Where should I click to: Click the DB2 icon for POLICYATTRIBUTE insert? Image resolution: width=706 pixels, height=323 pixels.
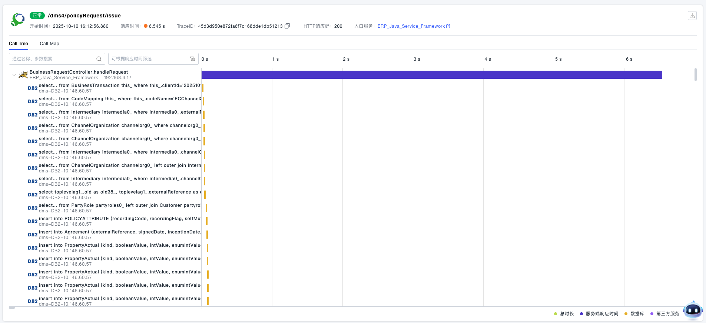[x=33, y=222]
